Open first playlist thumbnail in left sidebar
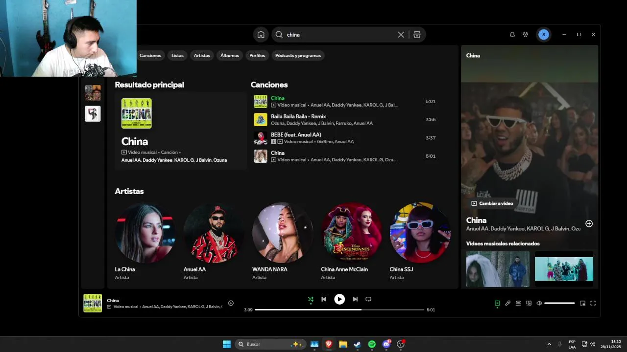The image size is (627, 352). click(x=93, y=93)
